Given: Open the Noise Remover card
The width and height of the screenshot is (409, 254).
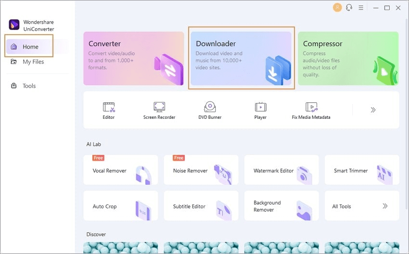Looking at the screenshot, I should point(201,170).
